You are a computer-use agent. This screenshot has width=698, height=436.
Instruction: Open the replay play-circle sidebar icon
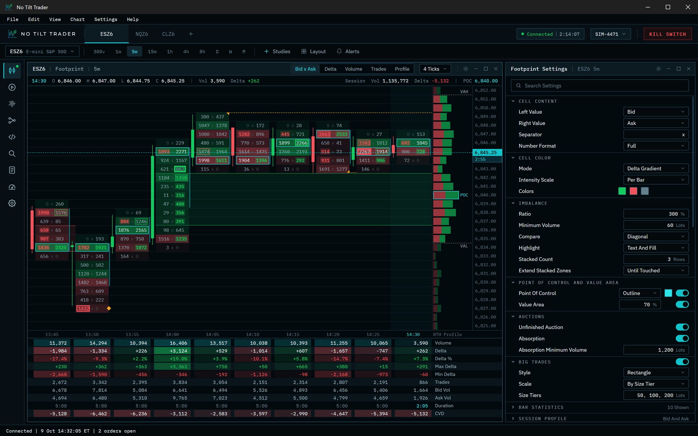12,87
